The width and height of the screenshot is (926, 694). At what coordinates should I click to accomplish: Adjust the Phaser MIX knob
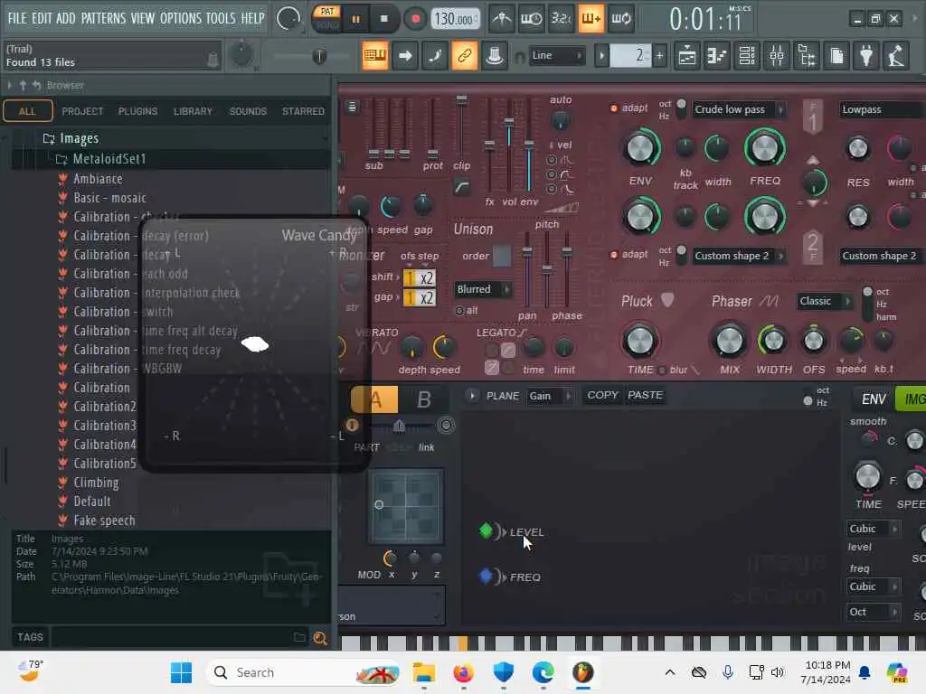coord(730,341)
